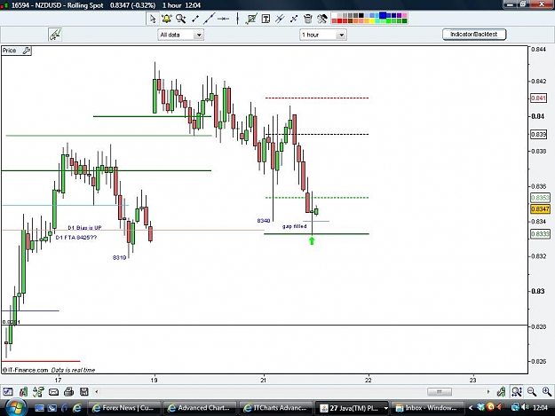The height and width of the screenshot is (416, 555).
Task: Click the candlestick icon beside the zoom controls
Action: [501, 392]
